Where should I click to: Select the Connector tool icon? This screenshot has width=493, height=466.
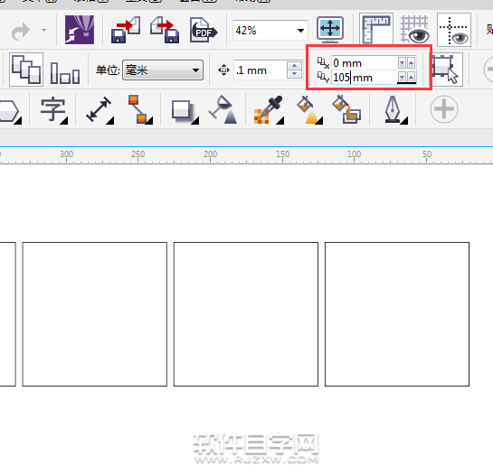[139, 109]
